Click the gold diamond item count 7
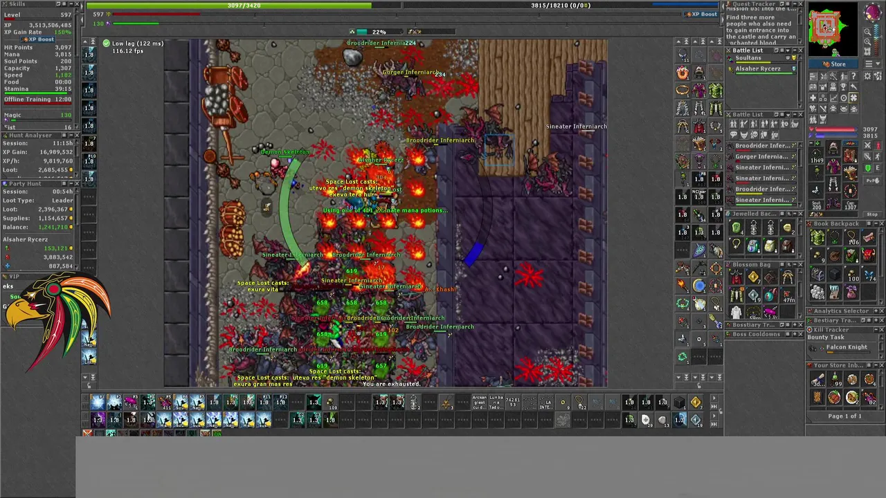Screen dimensions: 886x498 [x=754, y=277]
